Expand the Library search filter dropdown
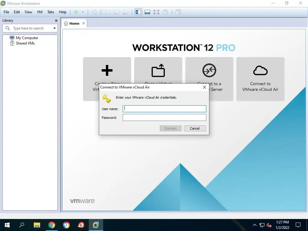This screenshot has width=308, height=231. tap(55, 28)
